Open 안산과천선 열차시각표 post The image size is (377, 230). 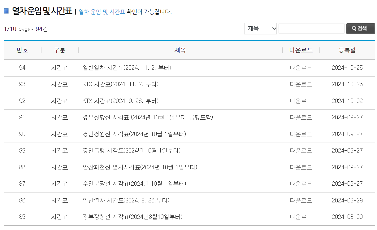(140, 167)
